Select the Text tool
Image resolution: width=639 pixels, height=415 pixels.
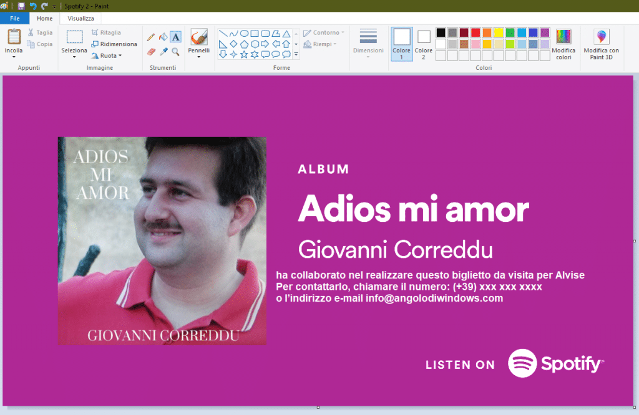click(175, 37)
